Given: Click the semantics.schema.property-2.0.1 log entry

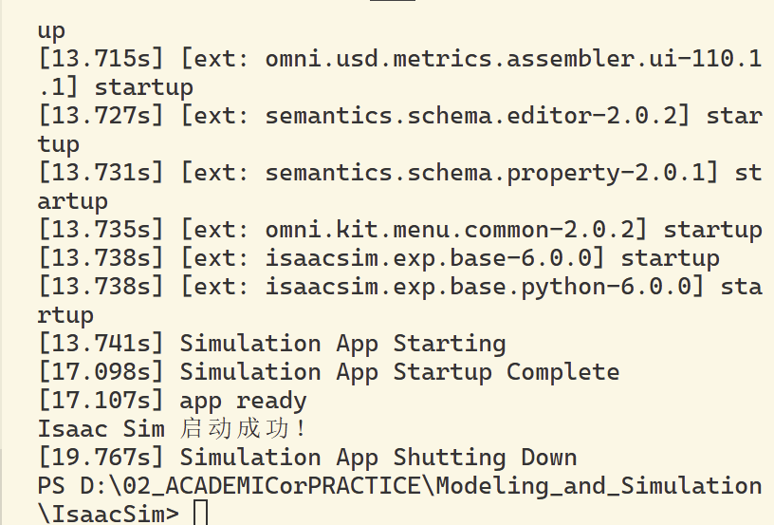Looking at the screenshot, I should click(400, 186).
